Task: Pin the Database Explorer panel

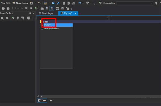Action: (30, 13)
